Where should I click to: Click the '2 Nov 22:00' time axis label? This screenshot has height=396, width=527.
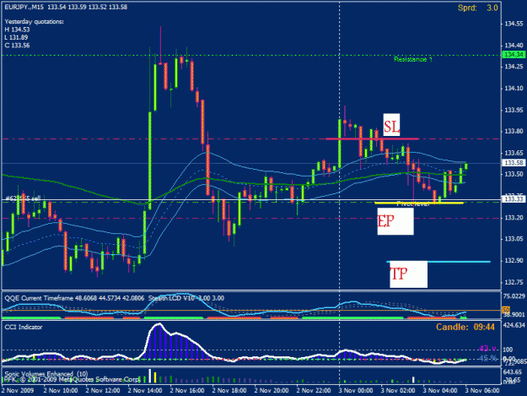314,391
